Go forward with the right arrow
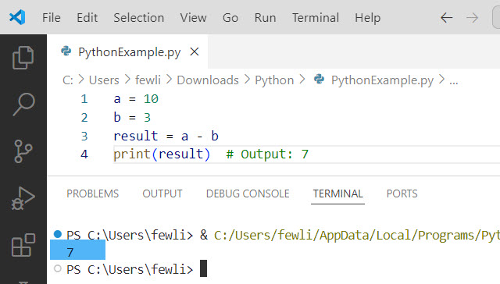The width and height of the screenshot is (500, 284). tap(472, 17)
